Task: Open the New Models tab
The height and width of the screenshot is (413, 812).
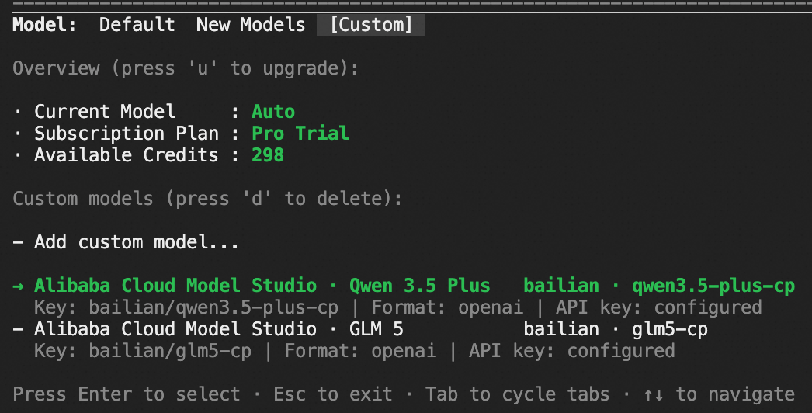Action: [250, 25]
